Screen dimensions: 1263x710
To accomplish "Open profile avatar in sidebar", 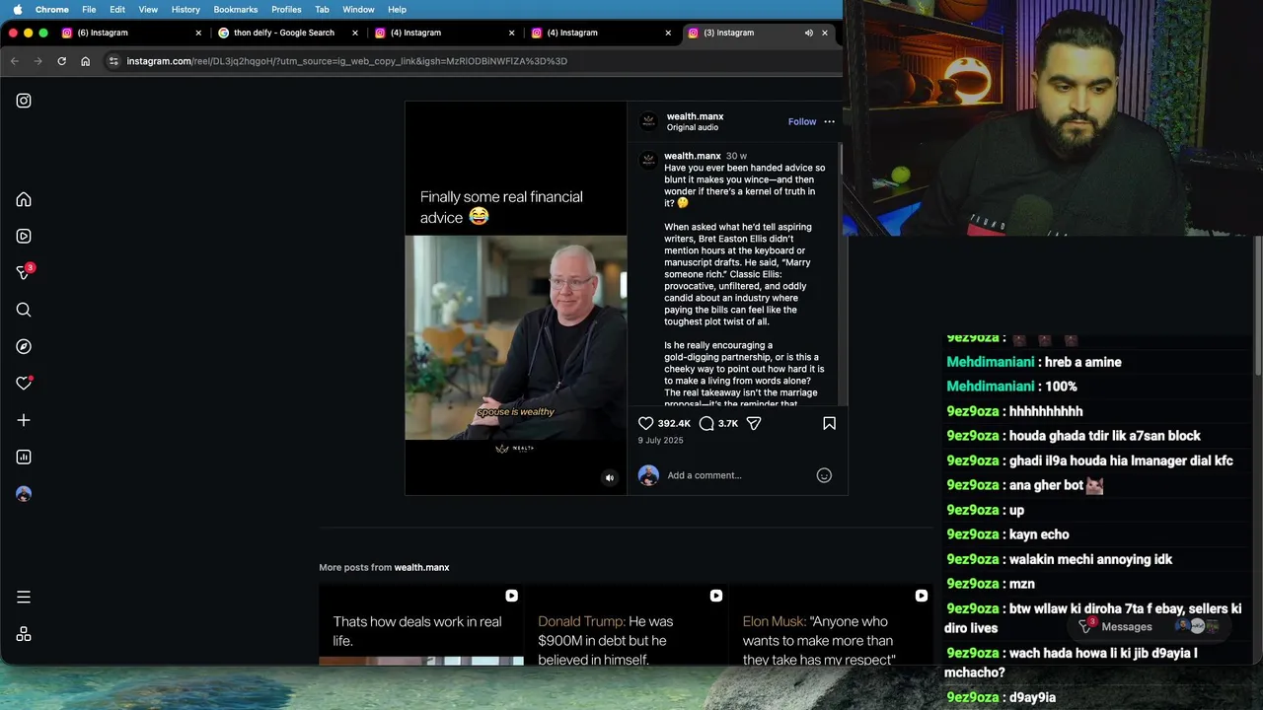I will pyautogui.click(x=24, y=494).
